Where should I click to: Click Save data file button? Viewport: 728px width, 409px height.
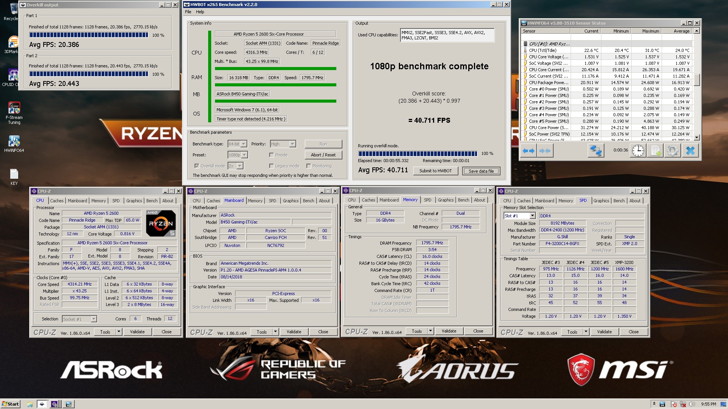tap(481, 171)
